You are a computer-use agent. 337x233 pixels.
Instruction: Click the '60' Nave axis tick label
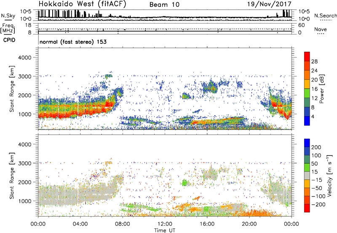coord(302,25)
